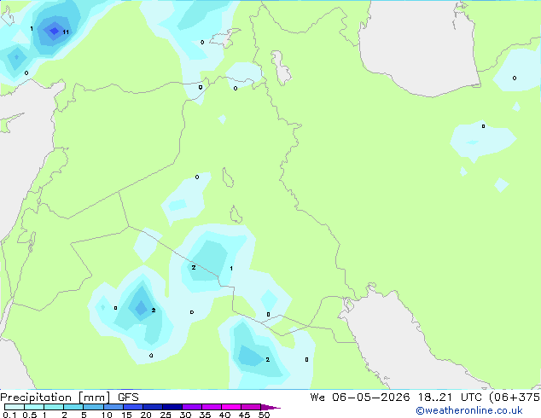Select the legend swatch between 2 and 5
The image size is (541, 418).
tap(73, 407)
